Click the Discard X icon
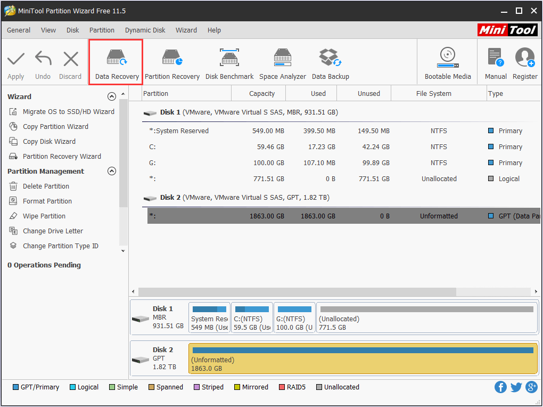 (x=71, y=59)
